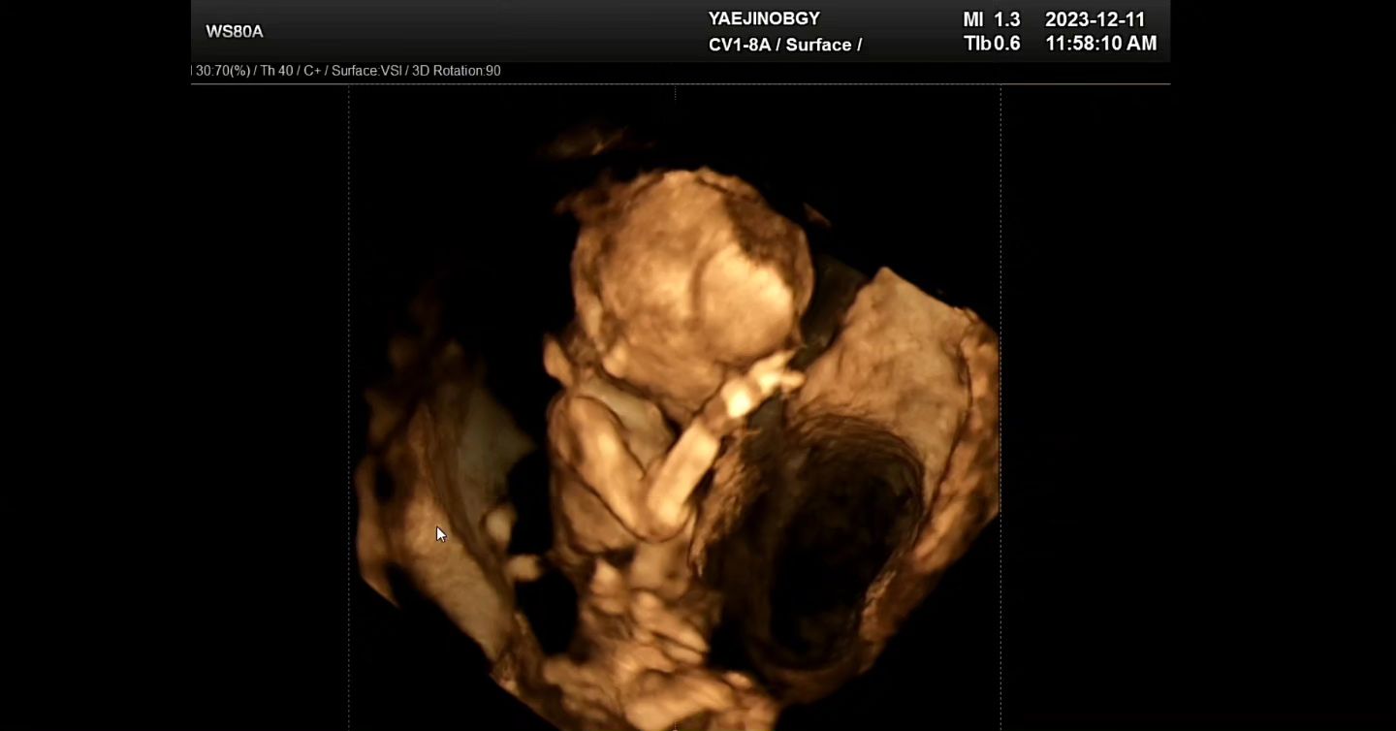Click the 2023-12-11 exam date
This screenshot has height=731, width=1396.
(1095, 19)
